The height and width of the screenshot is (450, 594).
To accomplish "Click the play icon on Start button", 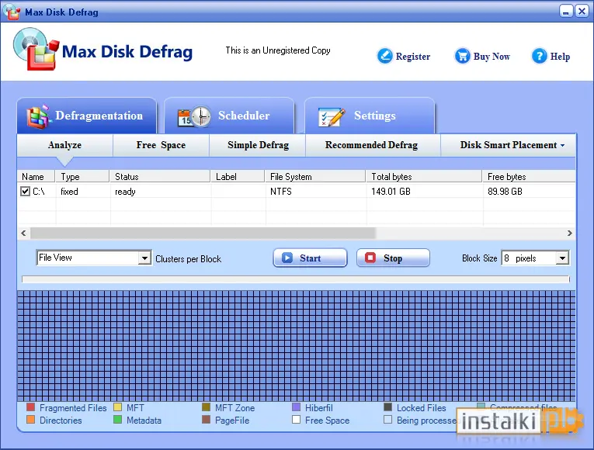I will 287,258.
